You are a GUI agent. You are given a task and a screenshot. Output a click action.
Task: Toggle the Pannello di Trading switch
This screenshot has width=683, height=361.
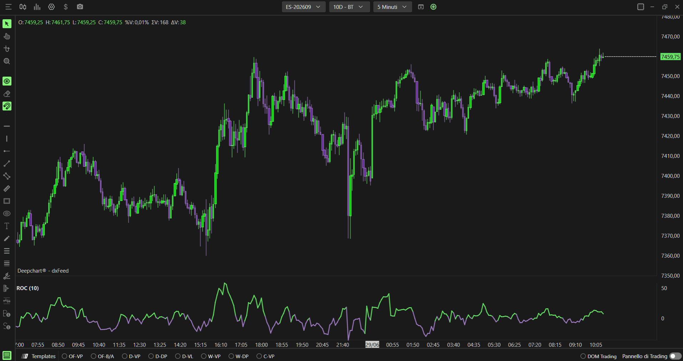tap(675, 356)
